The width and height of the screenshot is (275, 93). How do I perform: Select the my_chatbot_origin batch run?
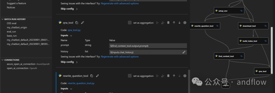(17, 27)
